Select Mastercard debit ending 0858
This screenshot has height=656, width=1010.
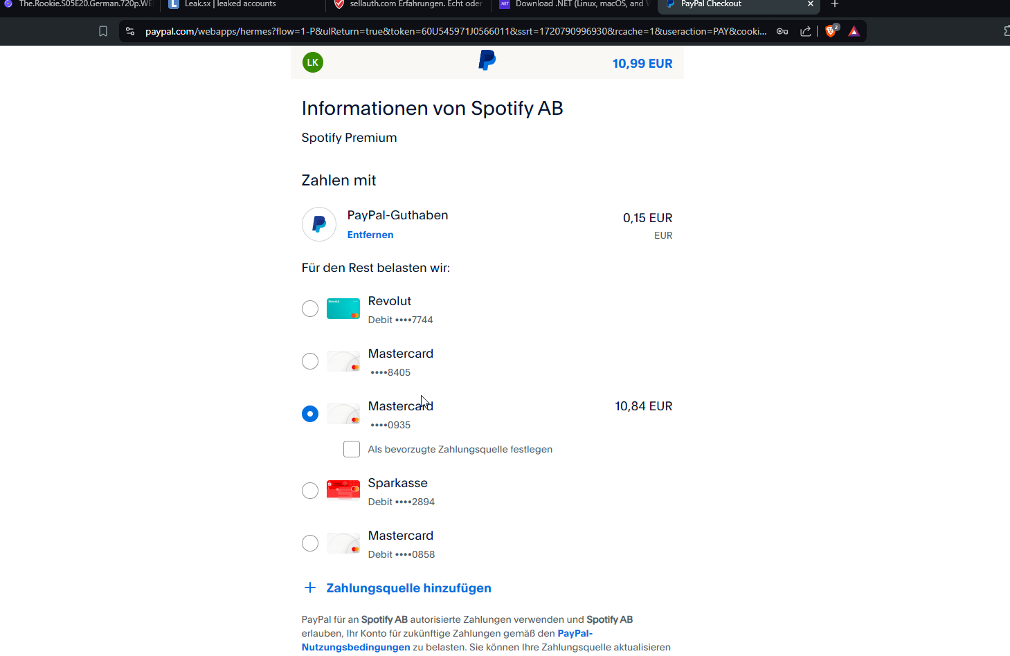(x=310, y=543)
